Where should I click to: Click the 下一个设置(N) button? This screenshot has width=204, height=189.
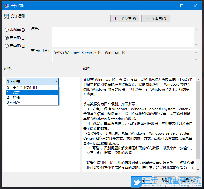pos(156,18)
